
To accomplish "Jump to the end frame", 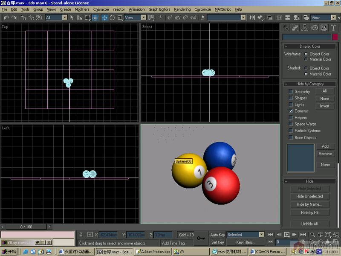I will 303,234.
